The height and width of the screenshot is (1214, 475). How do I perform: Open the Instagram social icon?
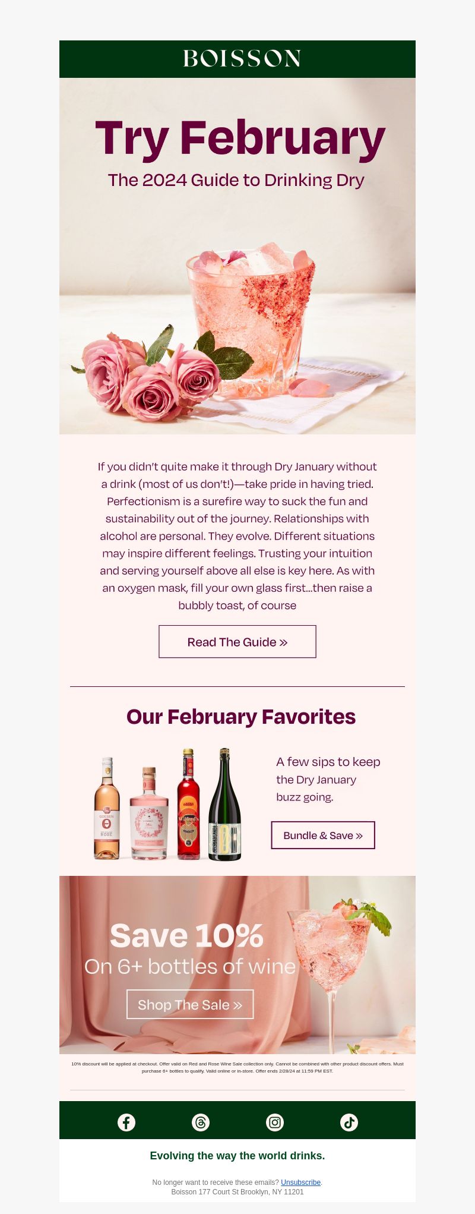(x=275, y=1122)
